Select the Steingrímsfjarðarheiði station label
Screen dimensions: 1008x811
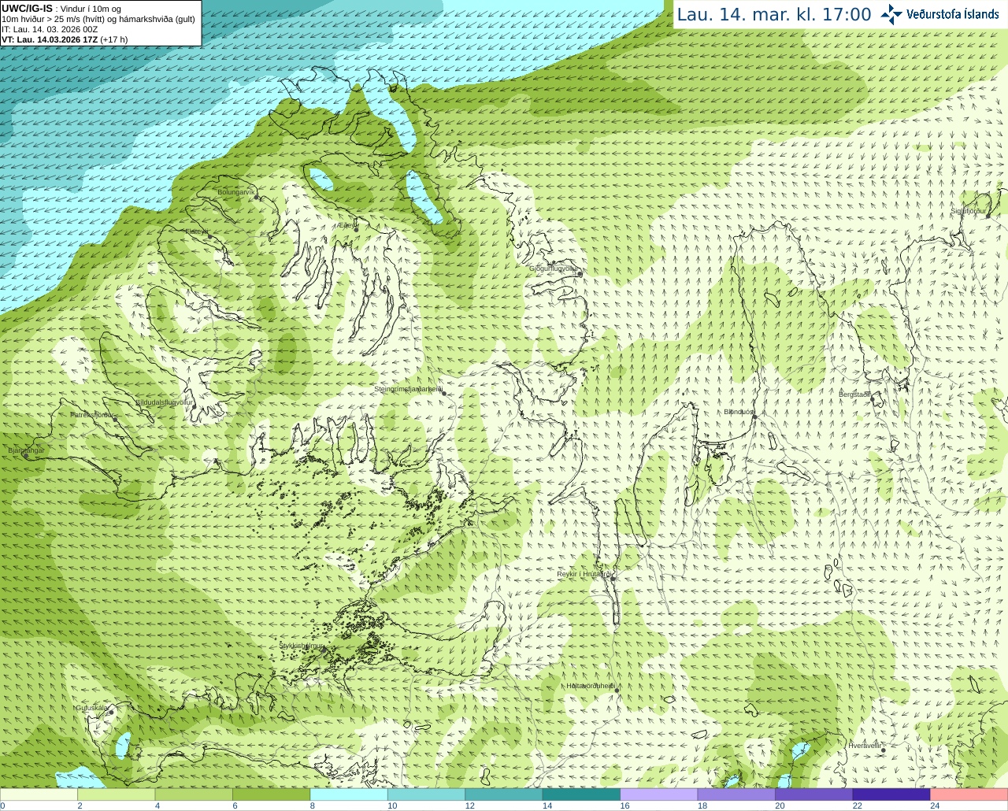coord(407,389)
